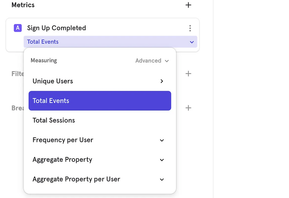The width and height of the screenshot is (289, 198).
Task: Add a breakdown with the plus icon
Action: (188, 108)
